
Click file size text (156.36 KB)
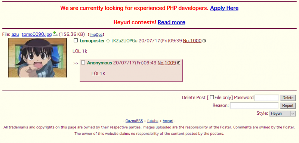72,34
